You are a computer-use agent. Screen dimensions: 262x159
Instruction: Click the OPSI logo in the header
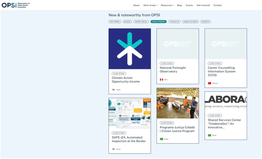15,5
